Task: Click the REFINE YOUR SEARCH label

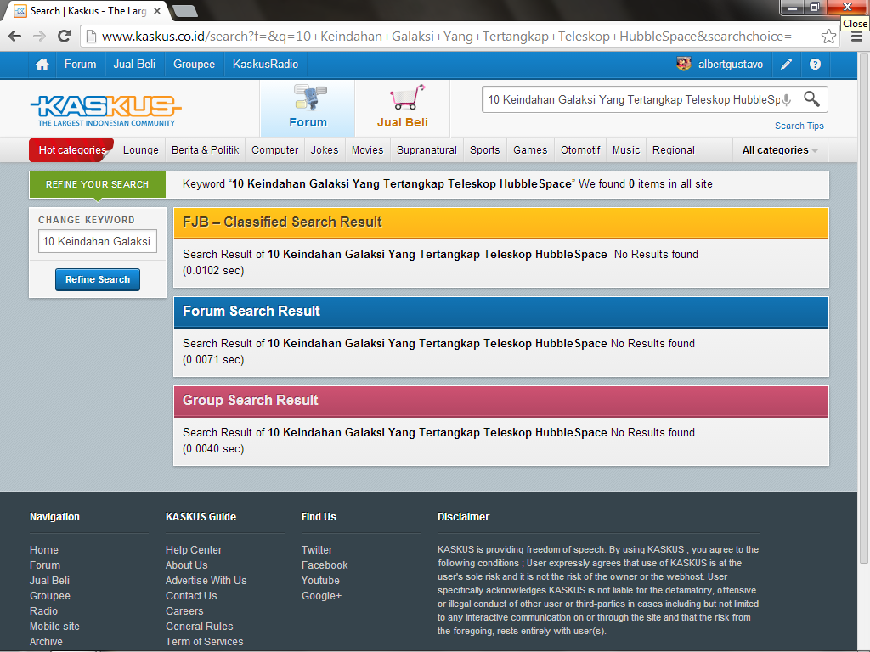Action: point(97,184)
